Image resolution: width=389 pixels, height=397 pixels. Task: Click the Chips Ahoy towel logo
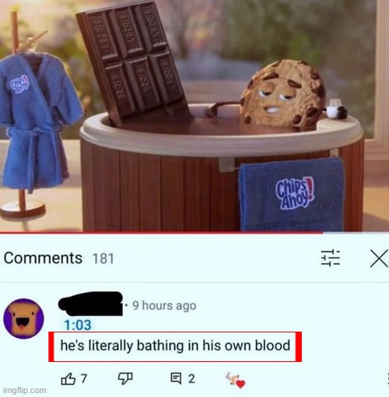pyautogui.click(x=296, y=194)
